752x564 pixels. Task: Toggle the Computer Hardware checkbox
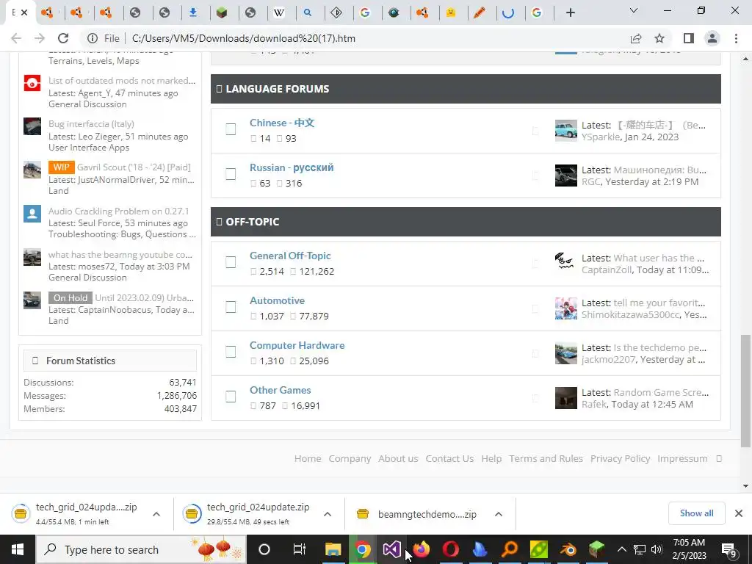(231, 352)
